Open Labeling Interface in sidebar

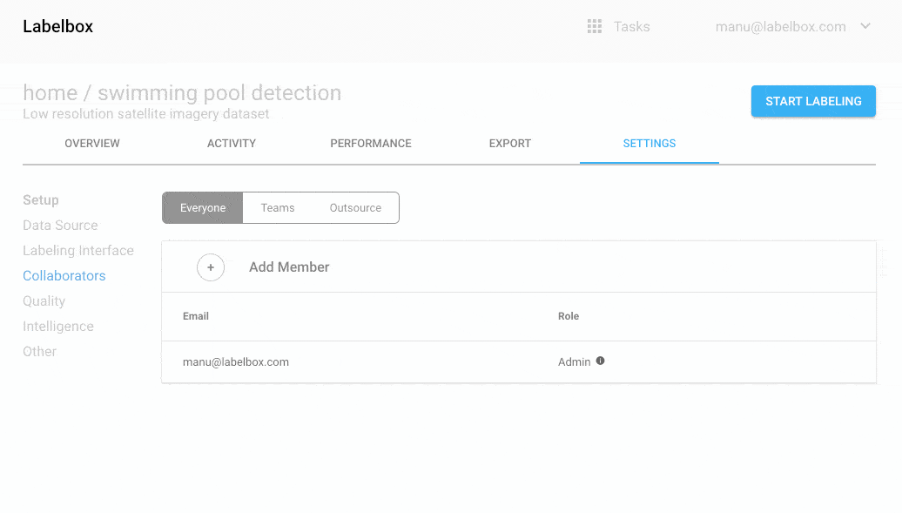[78, 251]
